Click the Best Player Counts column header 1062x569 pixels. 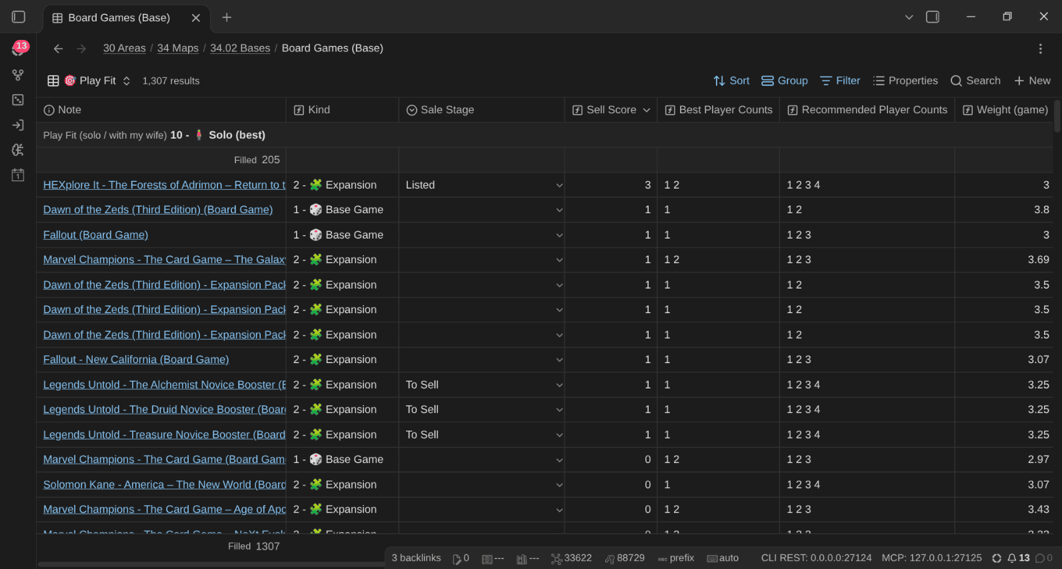point(719,110)
